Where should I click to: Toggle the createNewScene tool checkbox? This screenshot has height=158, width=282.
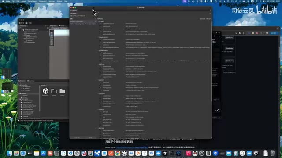(x=100, y=24)
